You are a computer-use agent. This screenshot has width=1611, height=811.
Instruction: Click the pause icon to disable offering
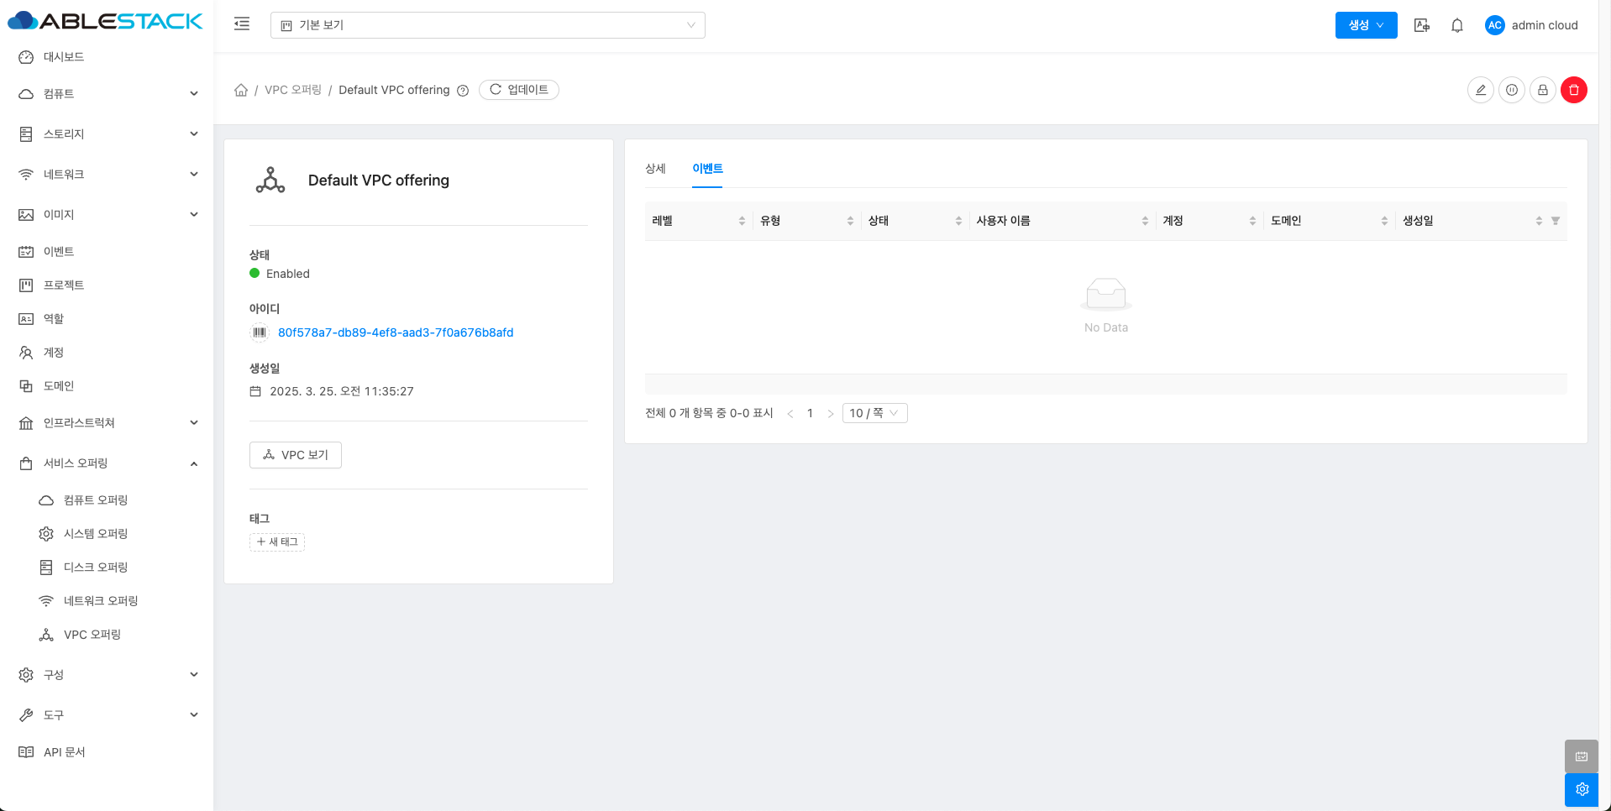(1511, 90)
